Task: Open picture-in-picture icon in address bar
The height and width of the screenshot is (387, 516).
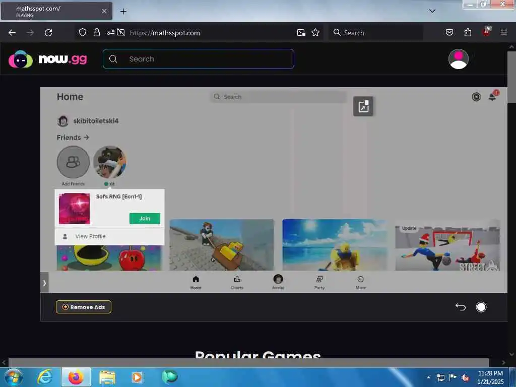Action: (x=301, y=32)
